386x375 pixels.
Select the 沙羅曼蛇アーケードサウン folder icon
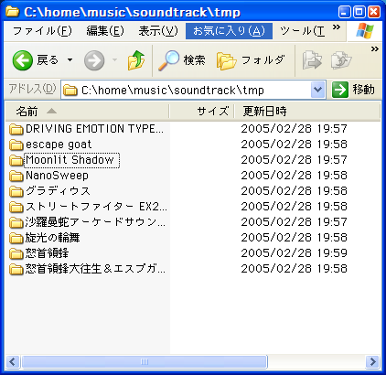coord(16,222)
